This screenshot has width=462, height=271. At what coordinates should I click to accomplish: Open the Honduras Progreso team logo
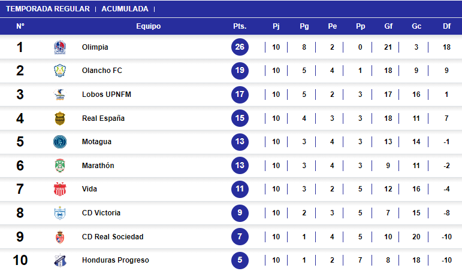(60, 260)
